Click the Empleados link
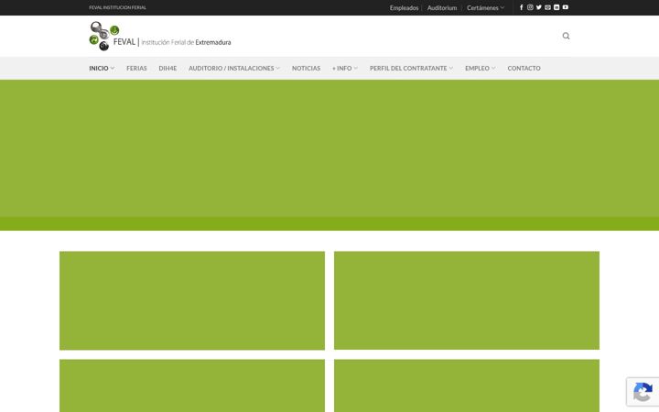 [x=404, y=8]
